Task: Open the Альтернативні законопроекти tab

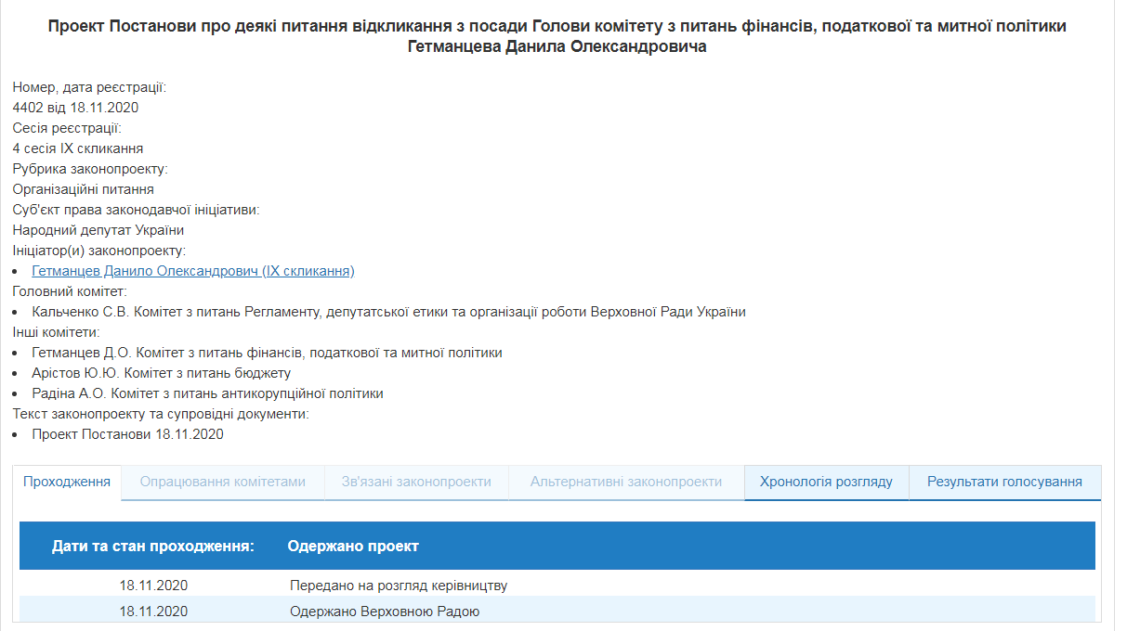Action: (x=624, y=482)
